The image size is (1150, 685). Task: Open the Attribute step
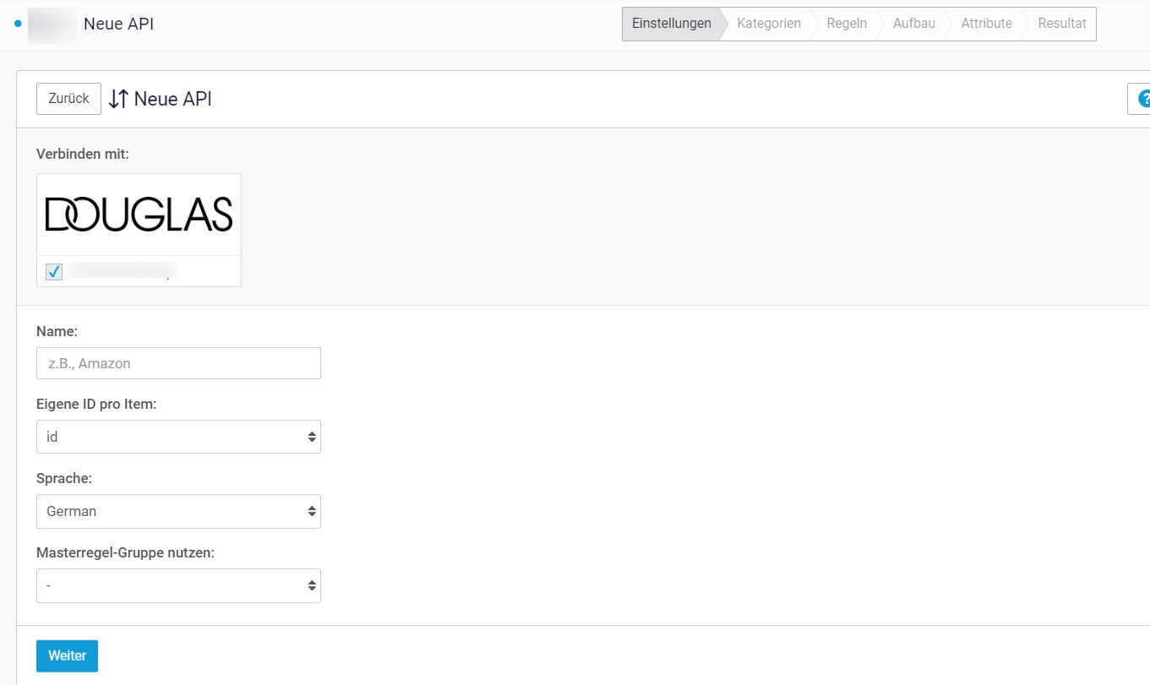(986, 24)
